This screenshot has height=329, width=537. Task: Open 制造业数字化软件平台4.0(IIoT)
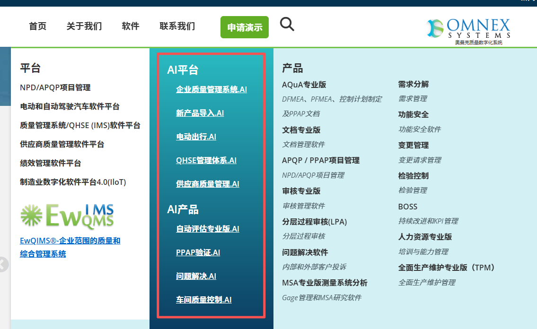pos(73,182)
